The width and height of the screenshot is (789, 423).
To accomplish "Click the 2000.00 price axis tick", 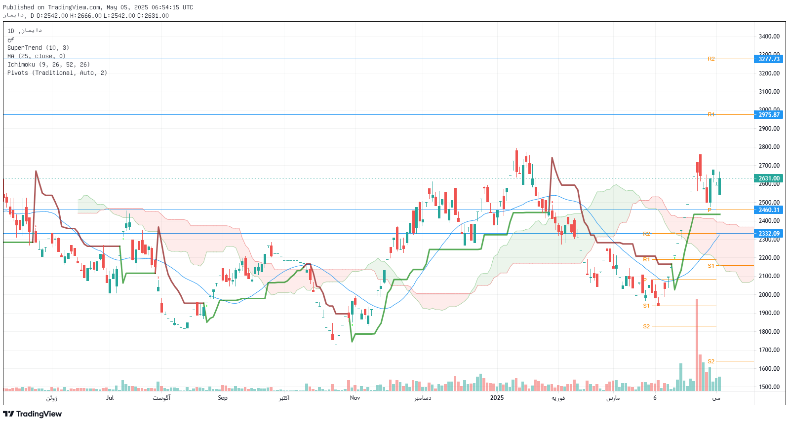I will [769, 295].
